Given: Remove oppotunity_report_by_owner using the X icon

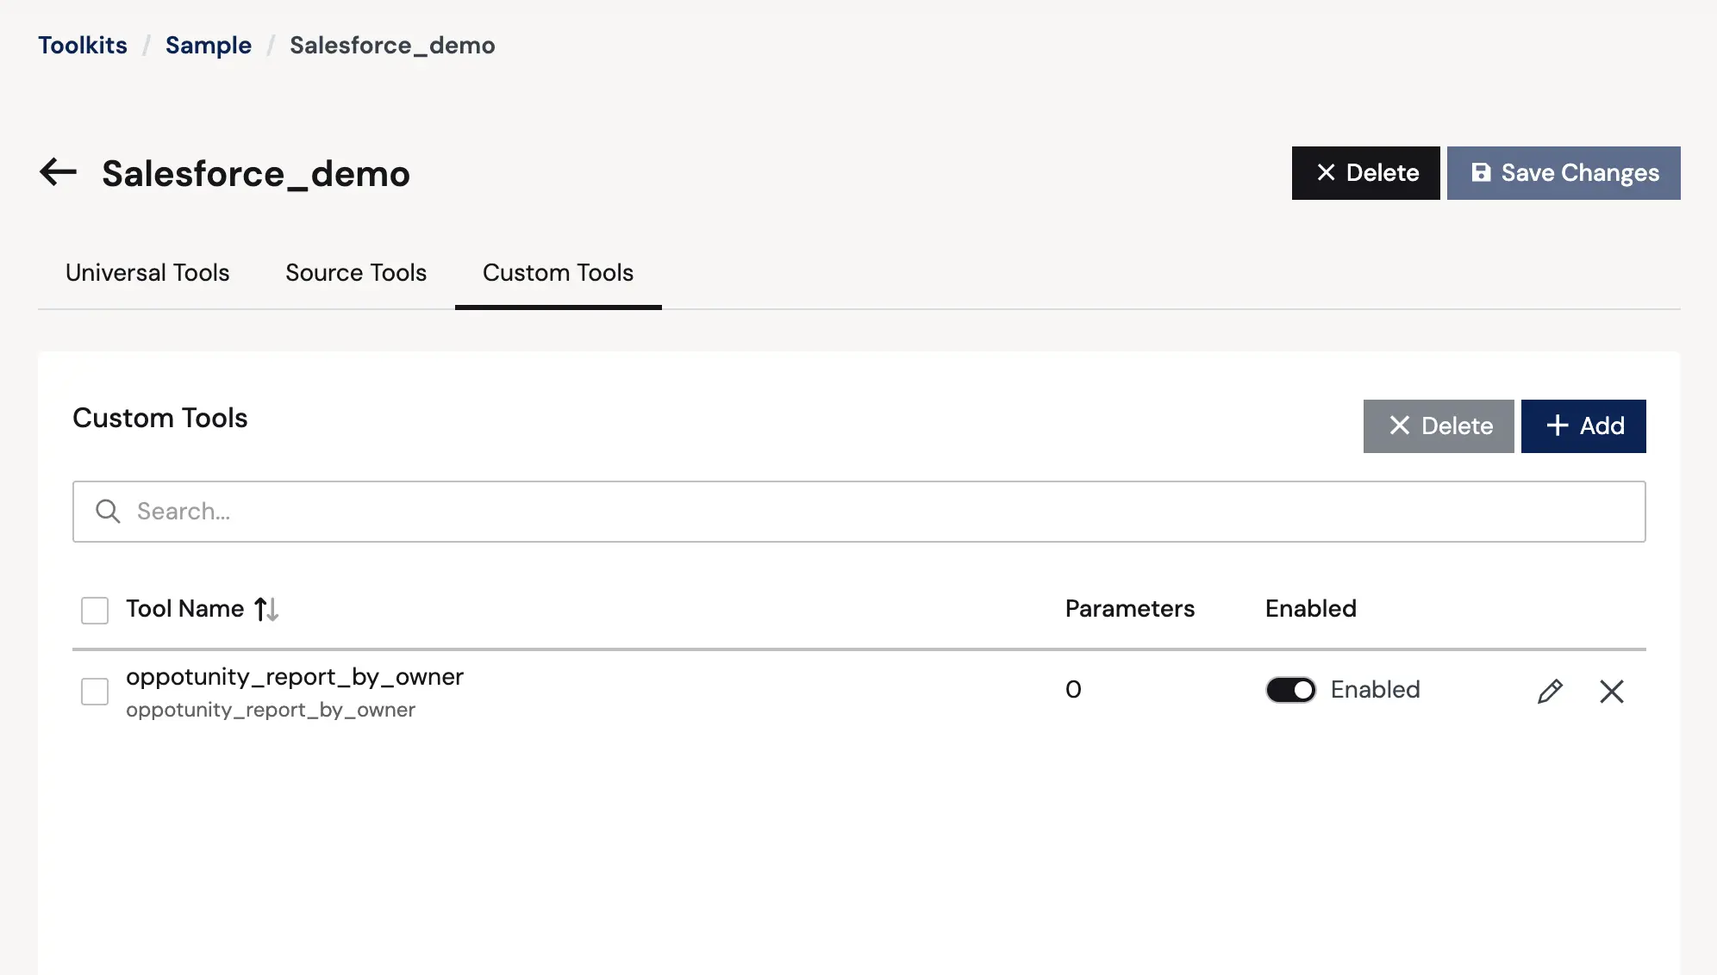Looking at the screenshot, I should (1612, 691).
